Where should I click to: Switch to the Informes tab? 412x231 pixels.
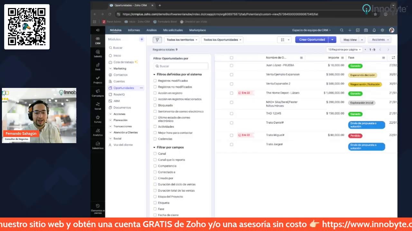(134, 30)
